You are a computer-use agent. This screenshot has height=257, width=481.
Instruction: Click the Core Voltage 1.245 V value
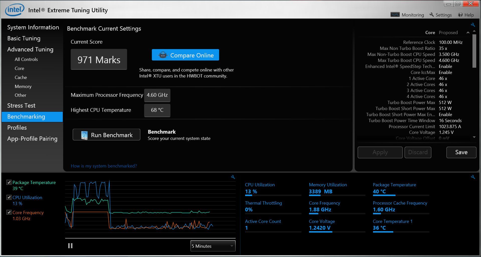(446, 132)
